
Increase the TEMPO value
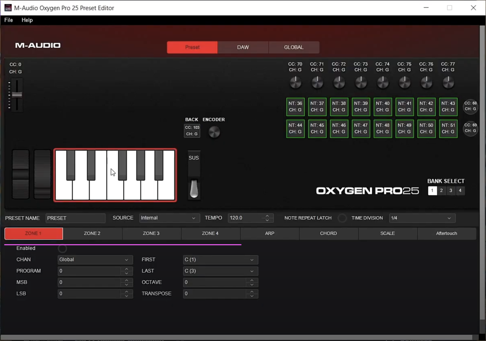[267, 216]
